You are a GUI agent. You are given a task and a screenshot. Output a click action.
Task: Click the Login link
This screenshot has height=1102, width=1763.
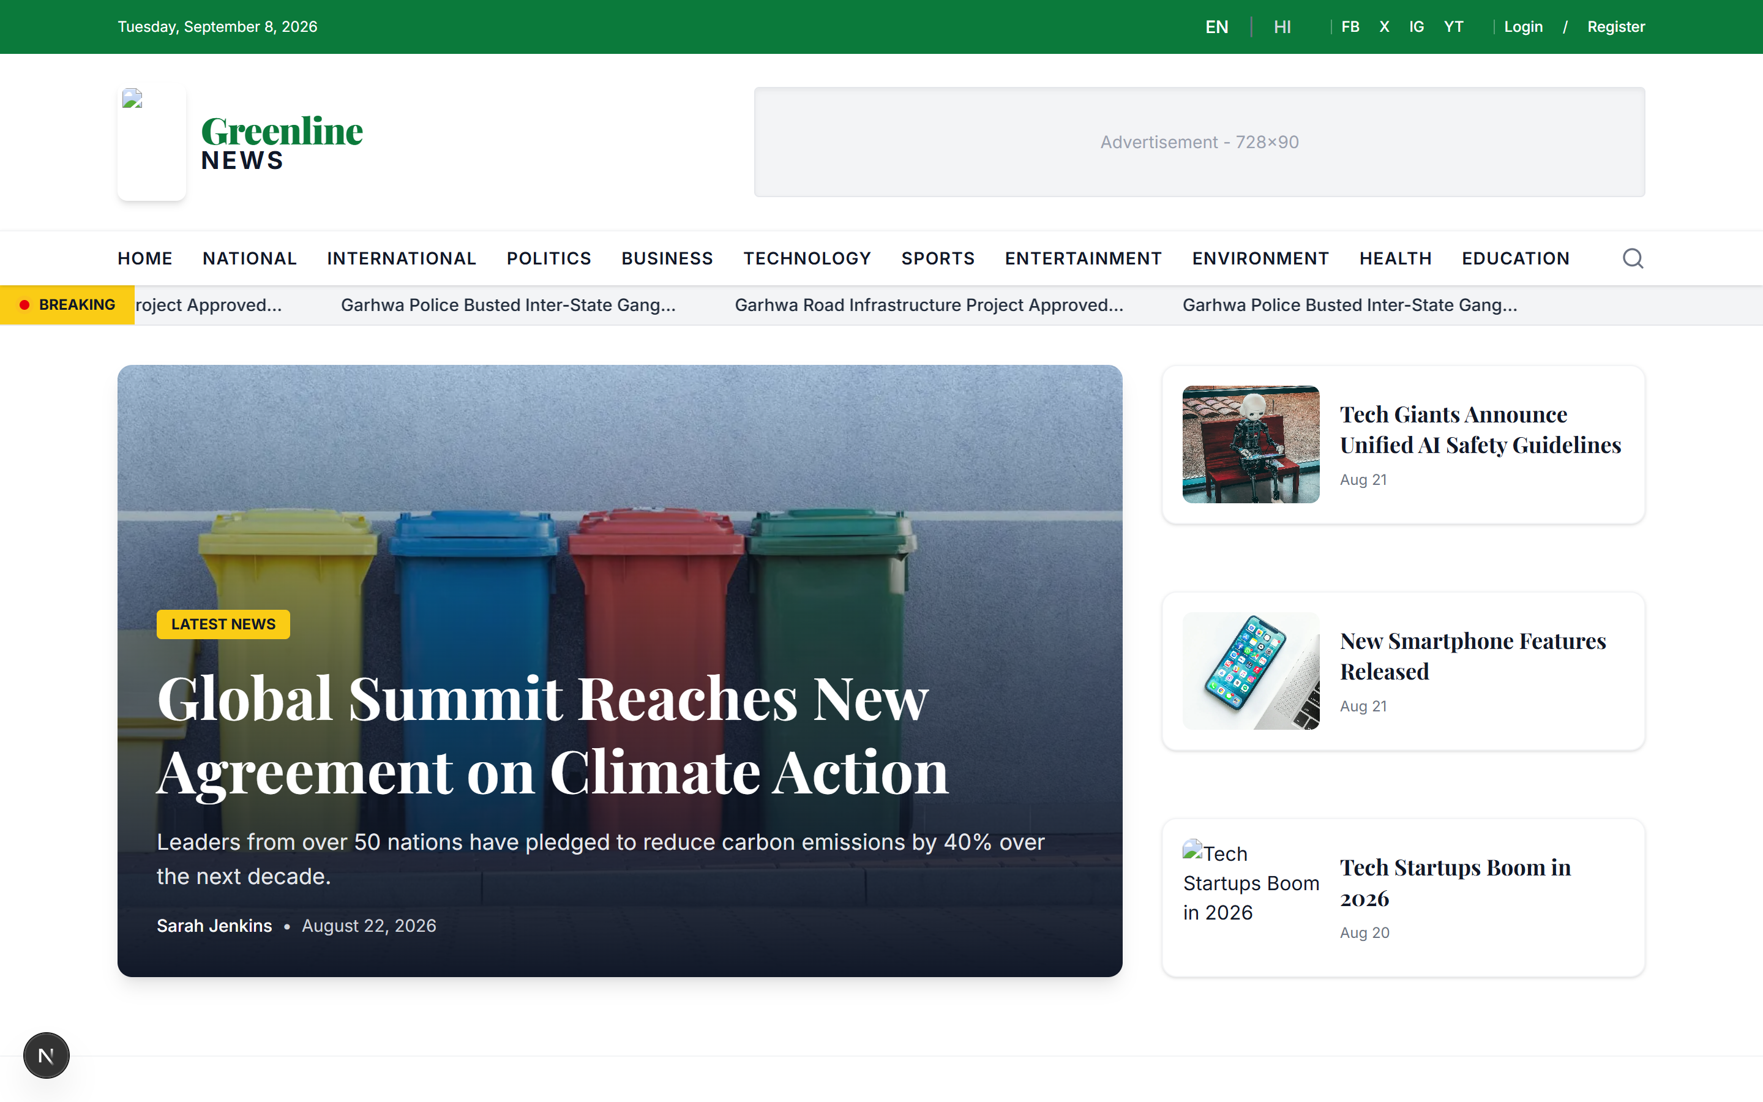[1523, 27]
